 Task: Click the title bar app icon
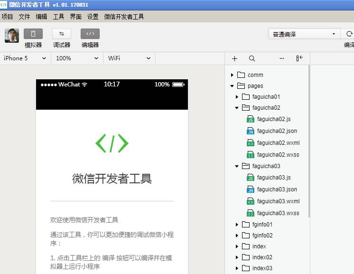click(3, 5)
